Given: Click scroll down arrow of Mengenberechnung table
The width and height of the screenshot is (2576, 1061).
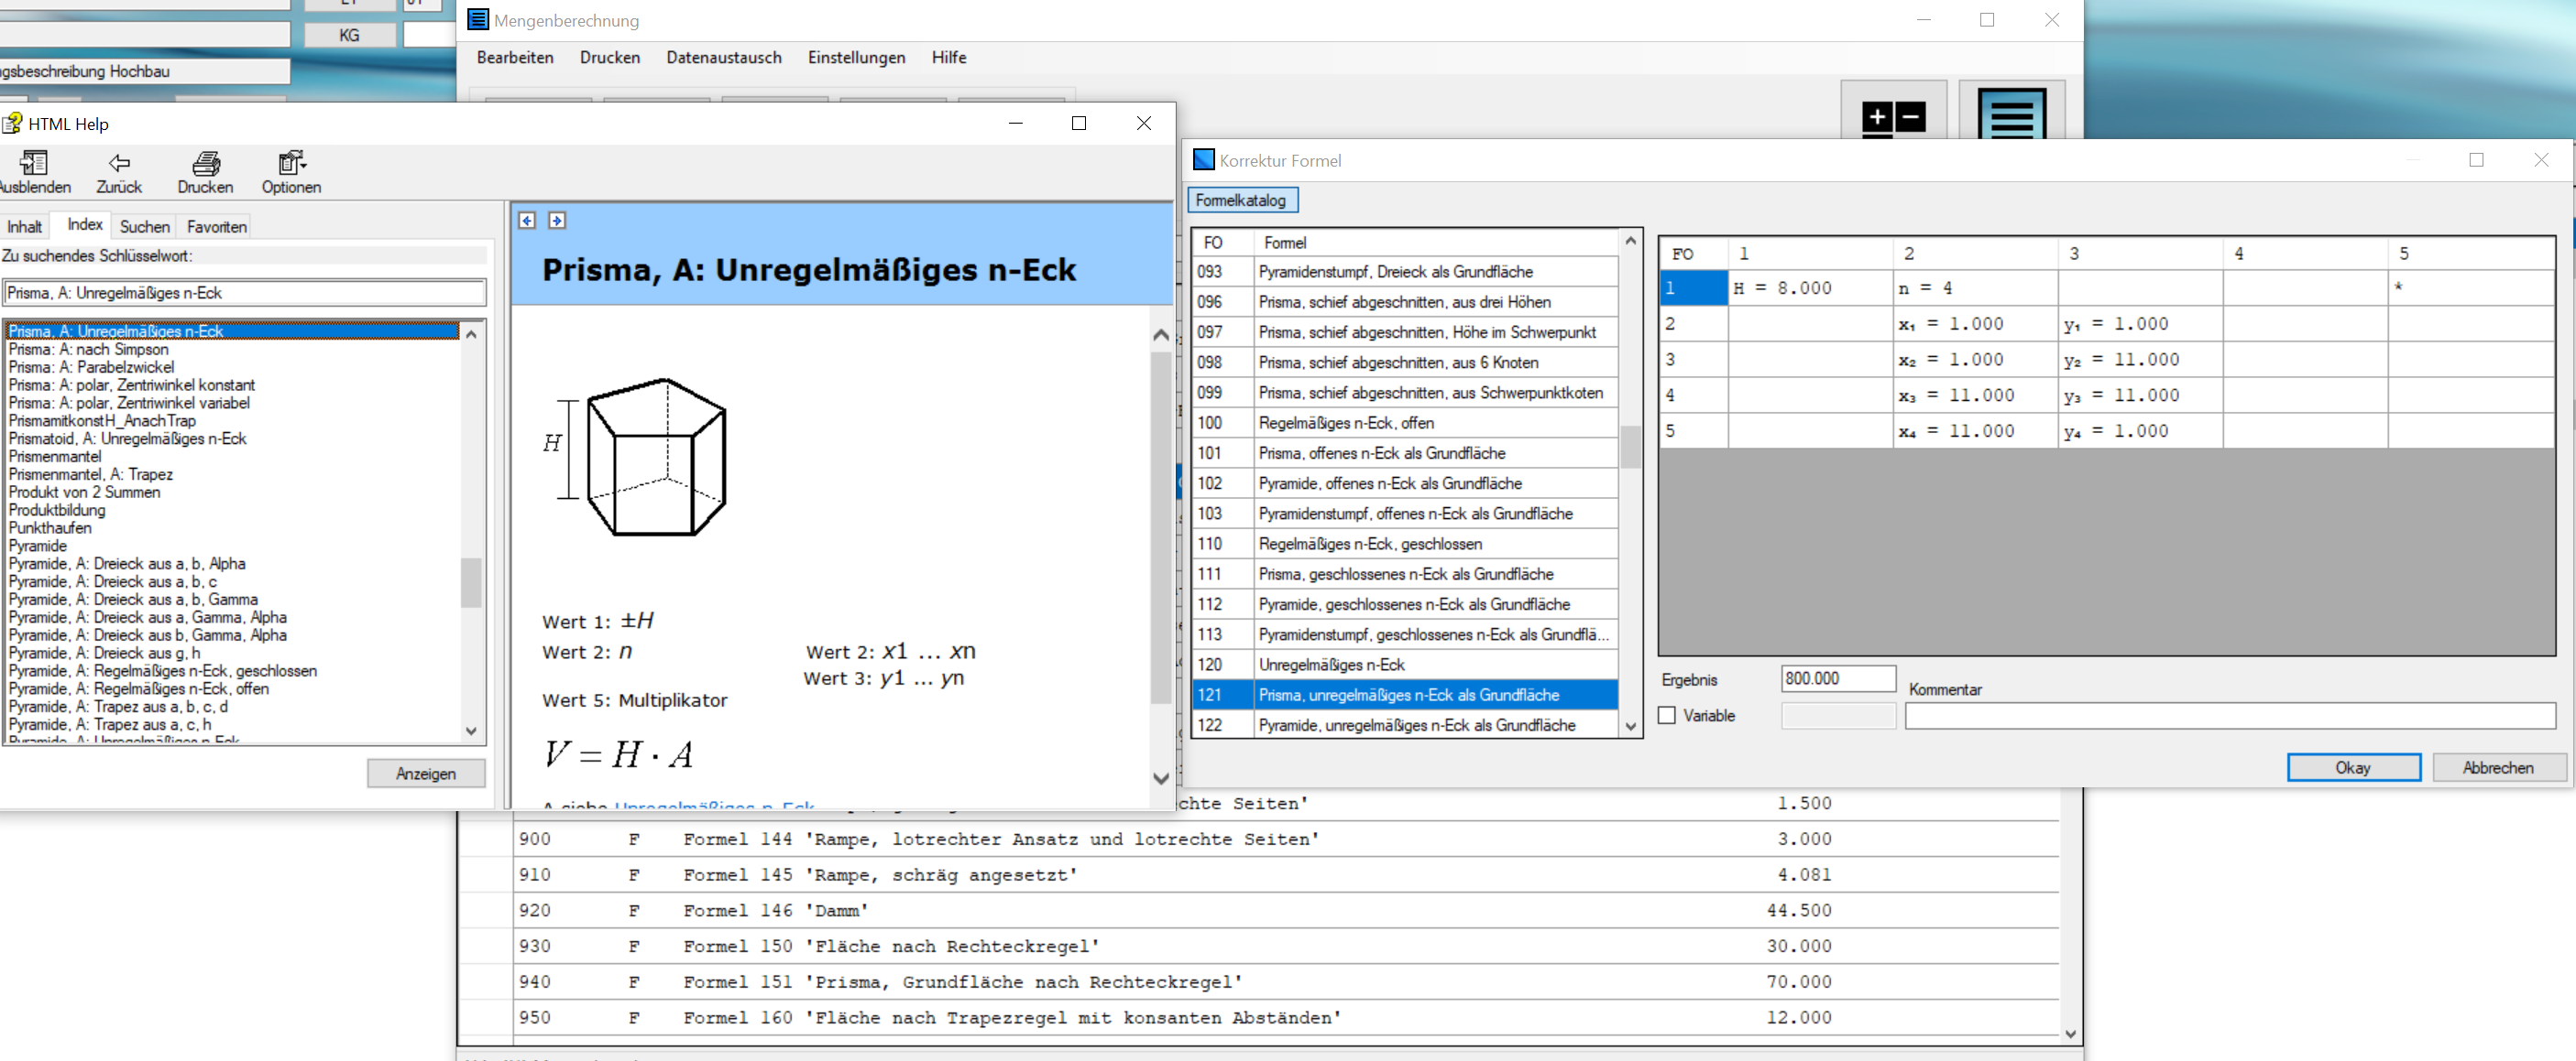Looking at the screenshot, I should (2070, 1034).
